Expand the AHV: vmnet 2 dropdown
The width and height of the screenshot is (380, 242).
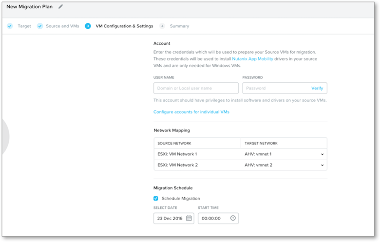point(322,165)
